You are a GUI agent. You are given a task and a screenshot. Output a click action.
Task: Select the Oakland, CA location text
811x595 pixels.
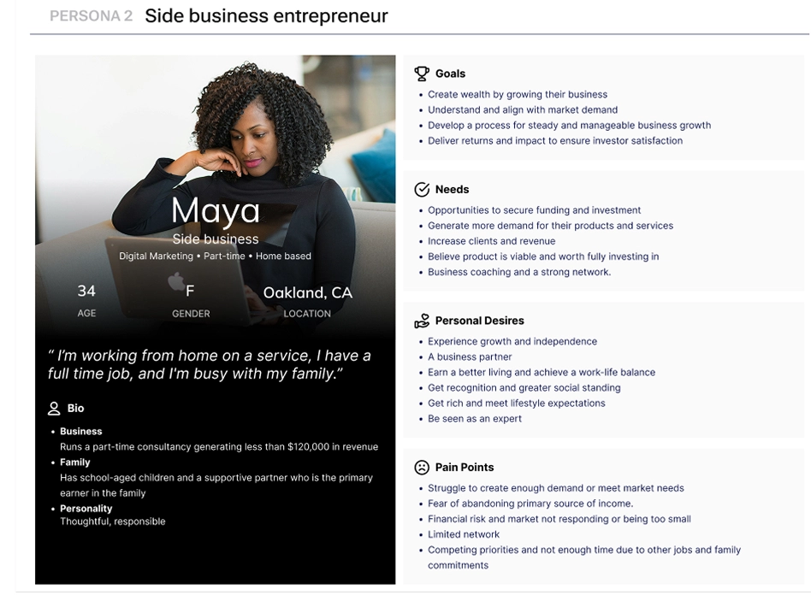(x=308, y=292)
